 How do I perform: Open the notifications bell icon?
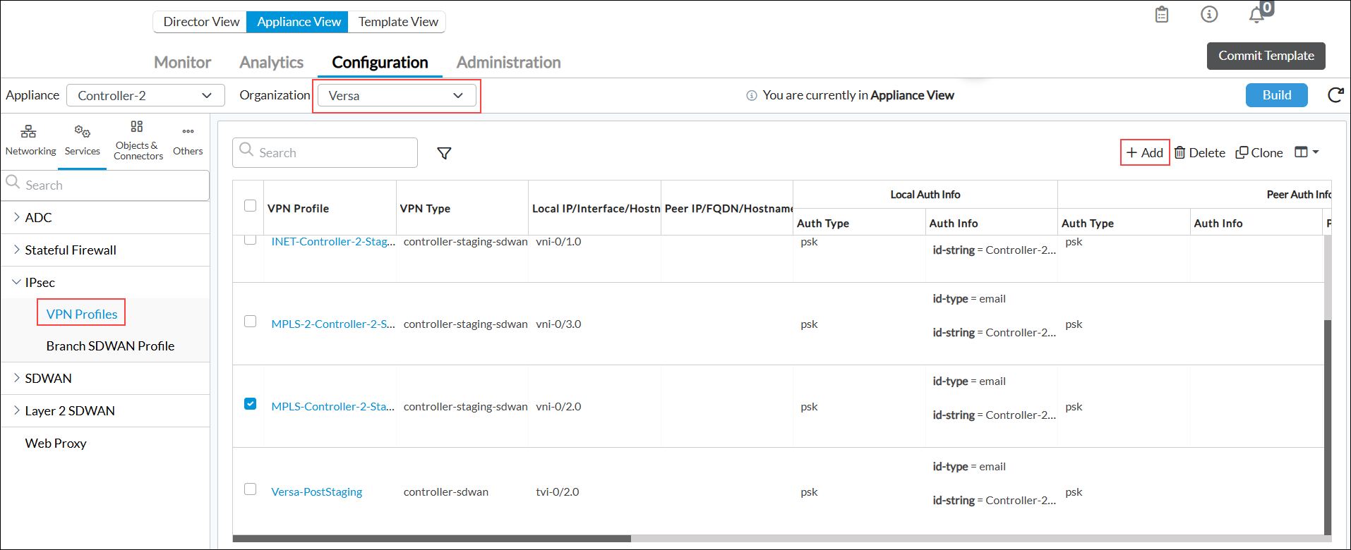click(1256, 15)
